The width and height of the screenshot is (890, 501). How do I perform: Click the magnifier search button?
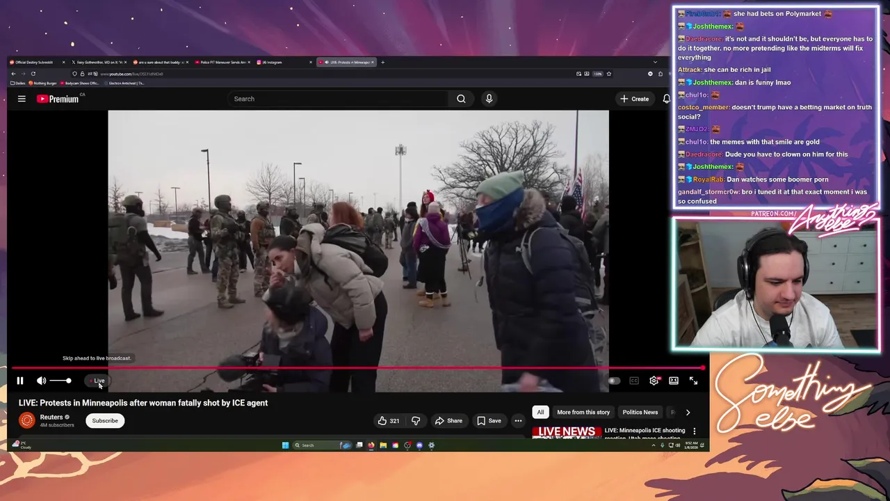tap(461, 99)
